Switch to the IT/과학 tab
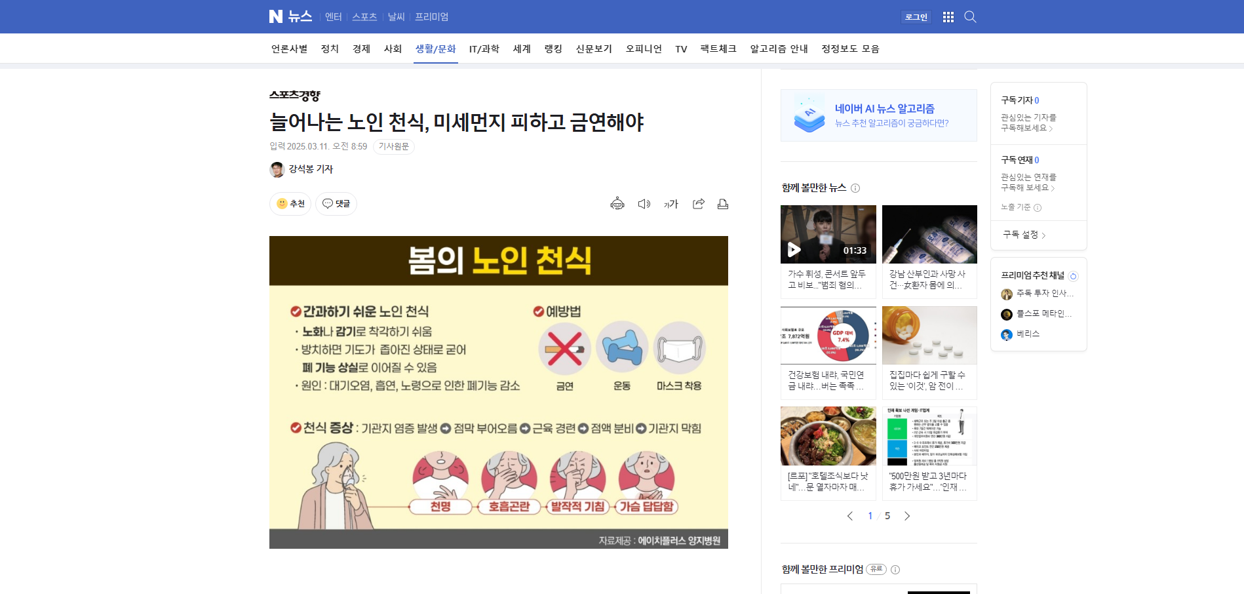Screen dimensions: 1244x594 [x=484, y=49]
